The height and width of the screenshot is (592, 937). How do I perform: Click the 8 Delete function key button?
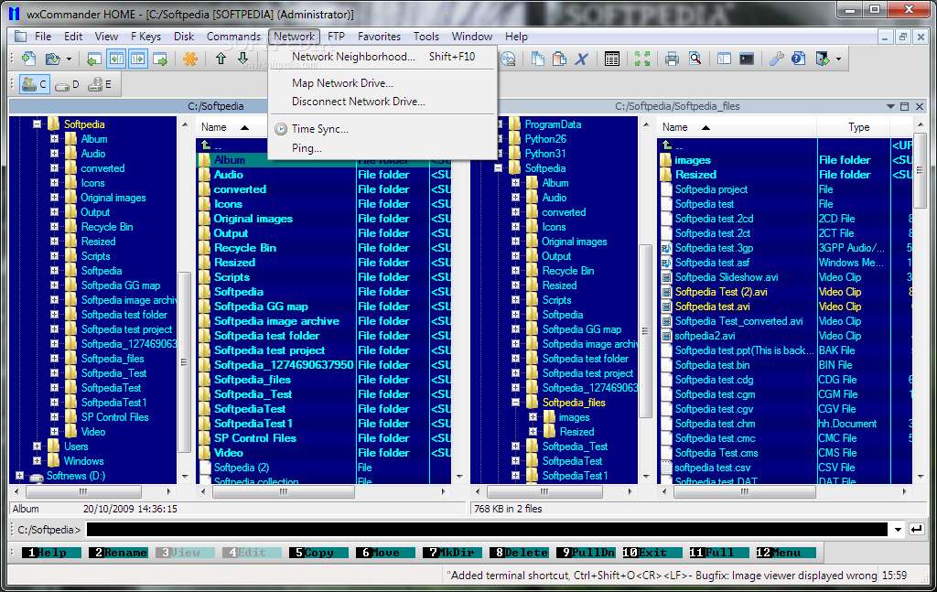519,553
